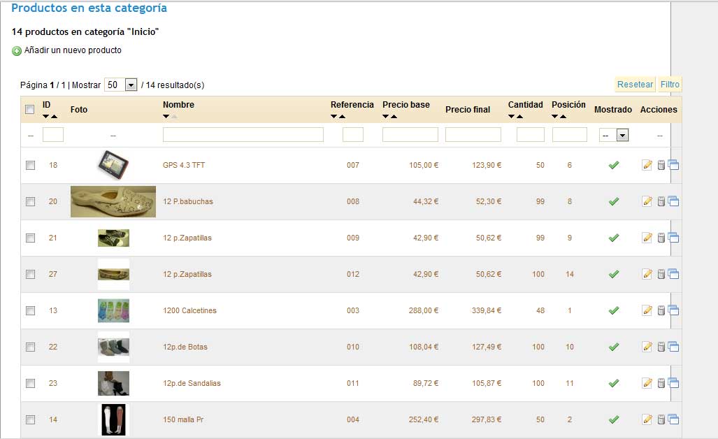This screenshot has width=718, height=439.
Task: Edit the 1200 Calcetines product
Action: click(x=647, y=310)
